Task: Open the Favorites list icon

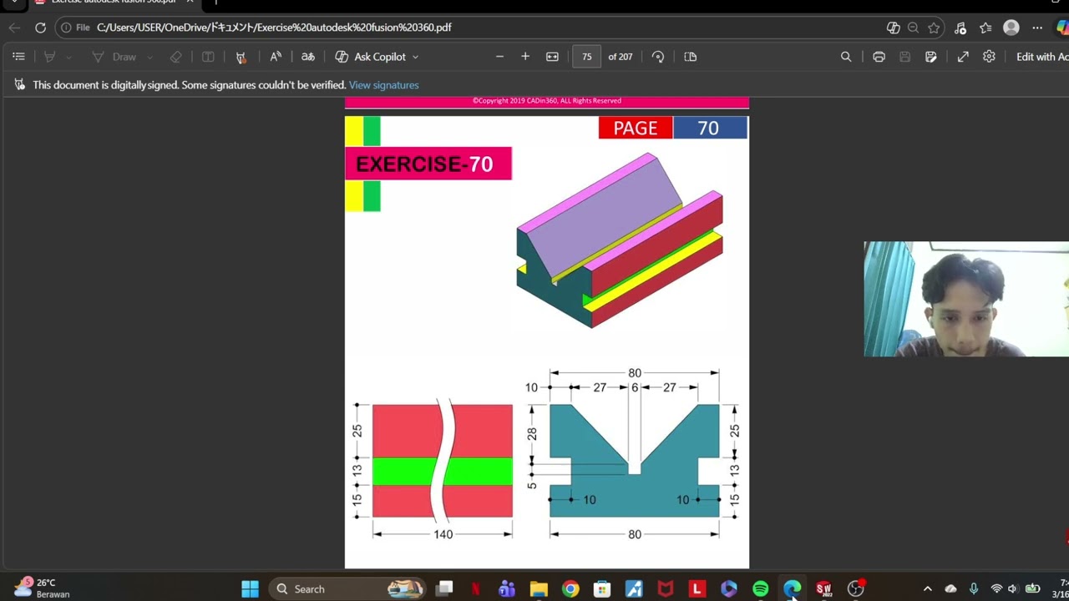Action: click(985, 28)
